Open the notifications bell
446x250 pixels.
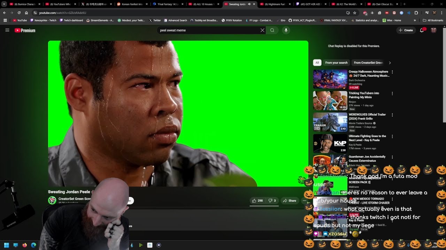click(422, 30)
